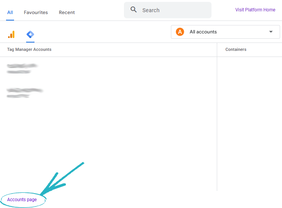This screenshot has width=282, height=208.
Task: Click inside the empty Containers panel
Action: [x=249, y=121]
